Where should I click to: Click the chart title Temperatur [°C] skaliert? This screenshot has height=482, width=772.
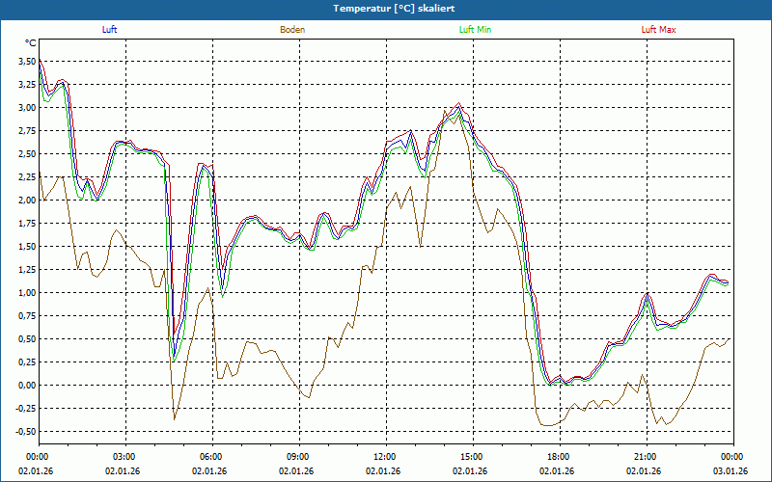pos(386,8)
